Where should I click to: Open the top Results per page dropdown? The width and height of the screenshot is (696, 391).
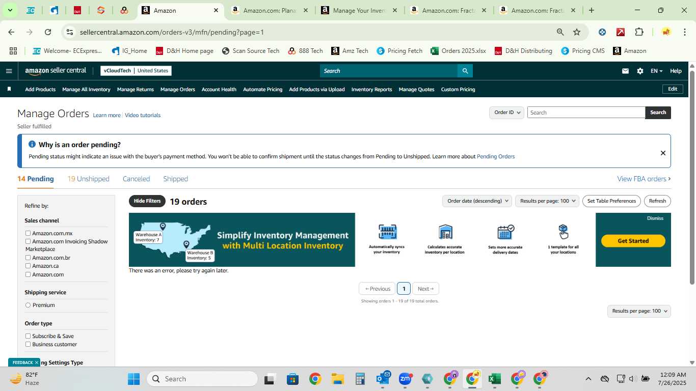coord(547,201)
